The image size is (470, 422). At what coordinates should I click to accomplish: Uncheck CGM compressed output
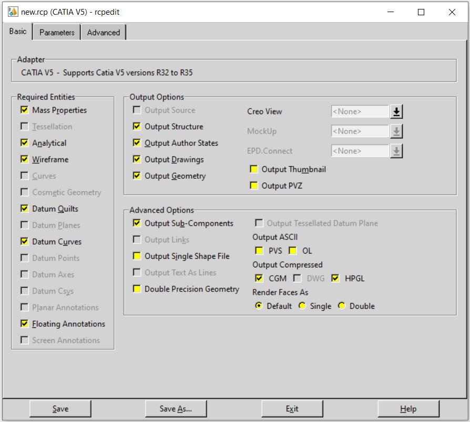click(x=259, y=278)
